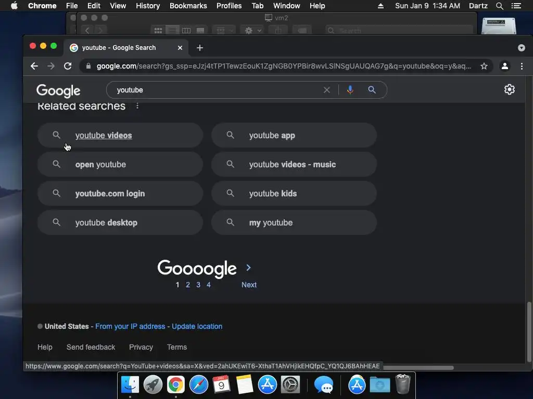This screenshot has width=533, height=399.
Task: Submit search with the magnifier button
Action: click(x=372, y=90)
